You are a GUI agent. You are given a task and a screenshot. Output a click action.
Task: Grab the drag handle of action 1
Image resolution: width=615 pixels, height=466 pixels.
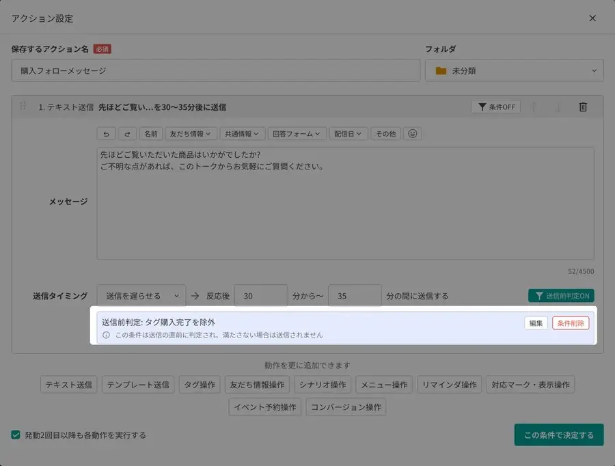pos(23,106)
